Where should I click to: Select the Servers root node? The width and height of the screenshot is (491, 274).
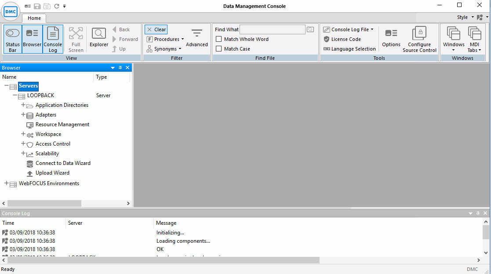tap(28, 86)
